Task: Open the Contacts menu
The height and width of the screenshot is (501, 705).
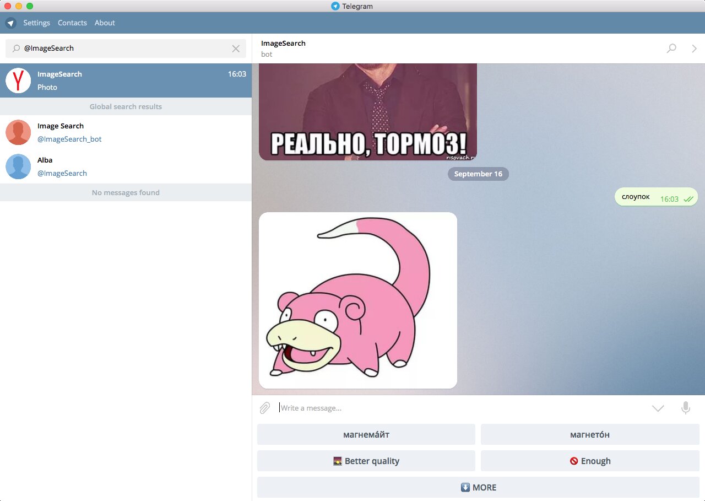Action: [72, 23]
